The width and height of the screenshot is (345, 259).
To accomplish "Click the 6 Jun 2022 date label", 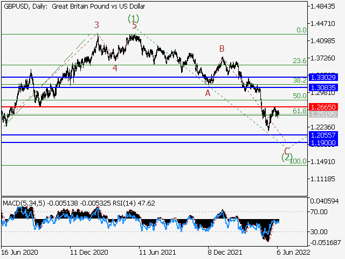I will tap(293, 252).
